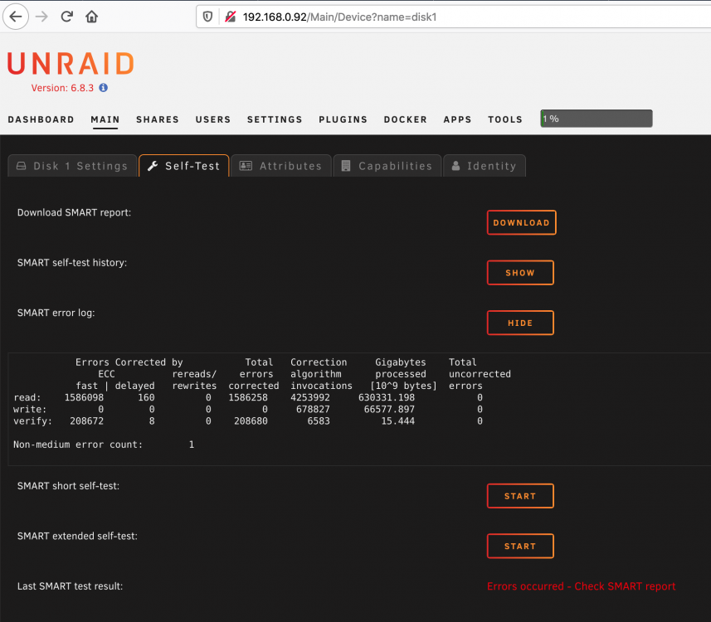This screenshot has height=622, width=711.
Task: Click the 'Last SMART test result:' label
Action: pyautogui.click(x=70, y=586)
